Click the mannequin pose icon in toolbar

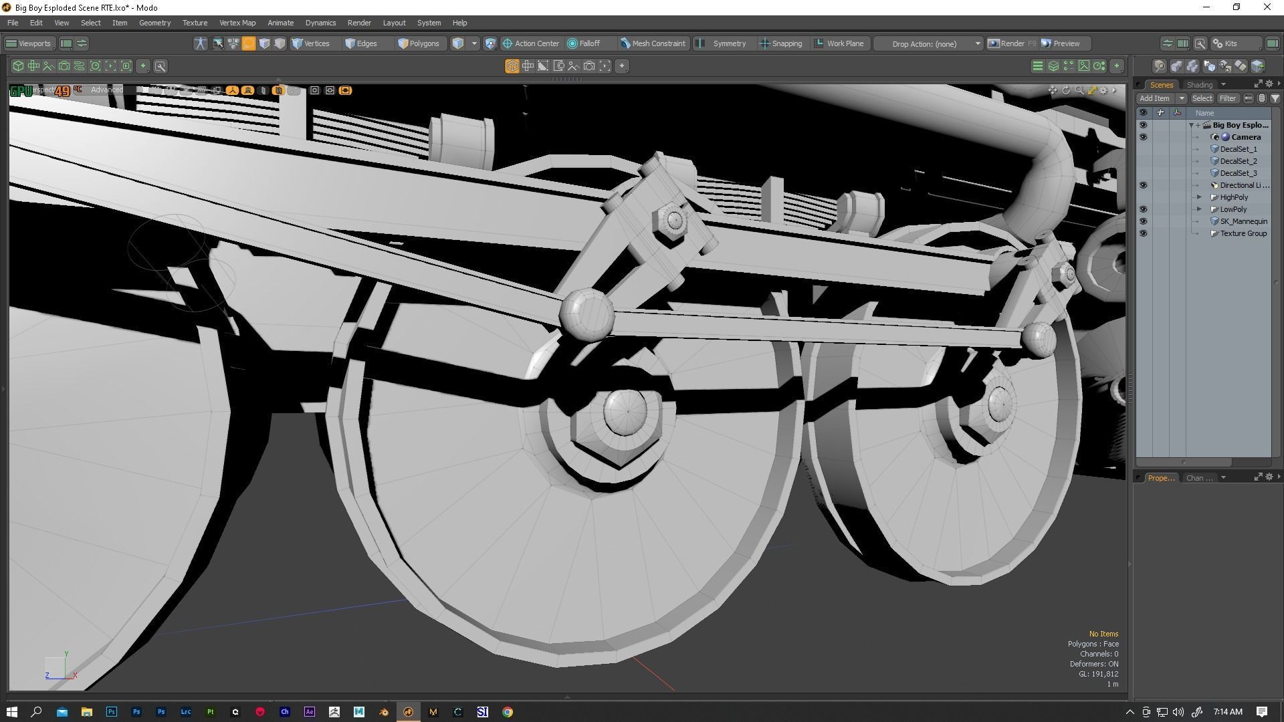[x=200, y=43]
